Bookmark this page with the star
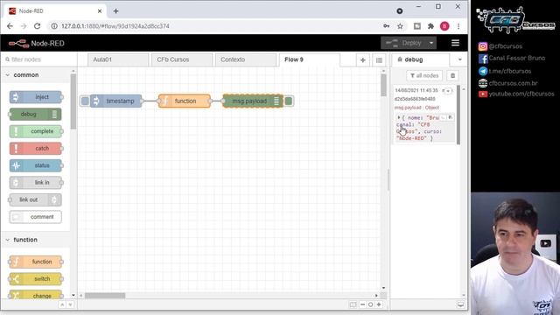Image resolution: width=560 pixels, height=315 pixels. [x=400, y=26]
